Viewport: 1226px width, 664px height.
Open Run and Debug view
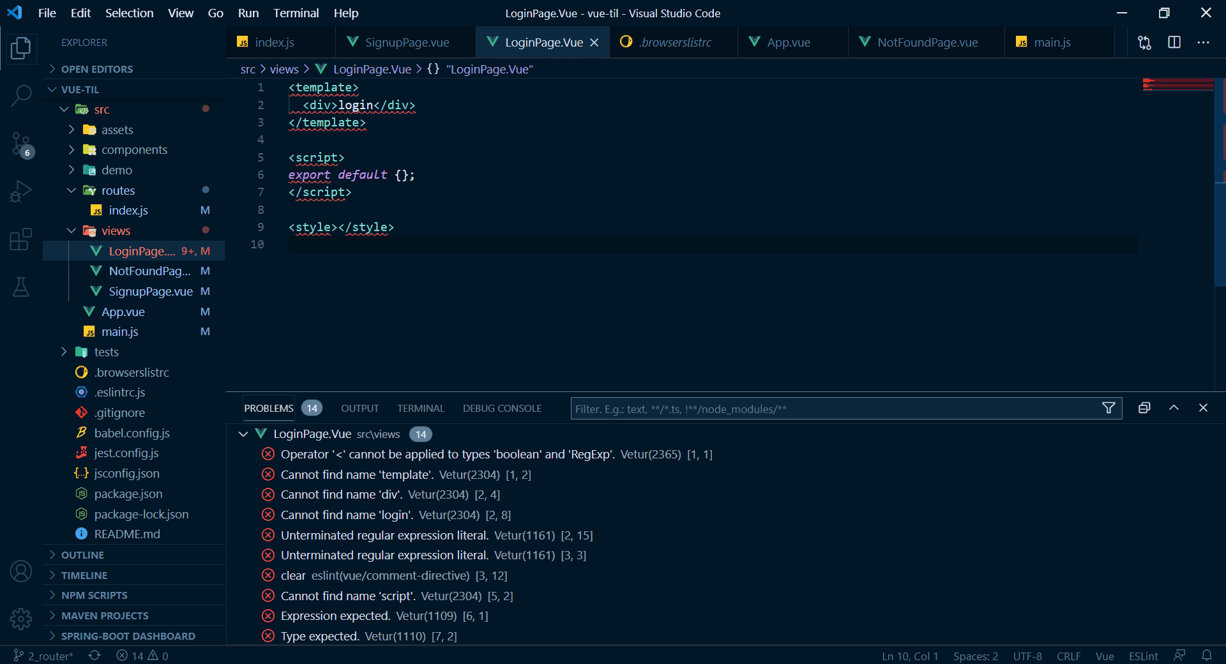[x=21, y=192]
